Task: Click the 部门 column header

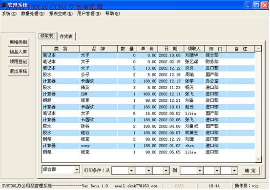Action: tap(216, 49)
